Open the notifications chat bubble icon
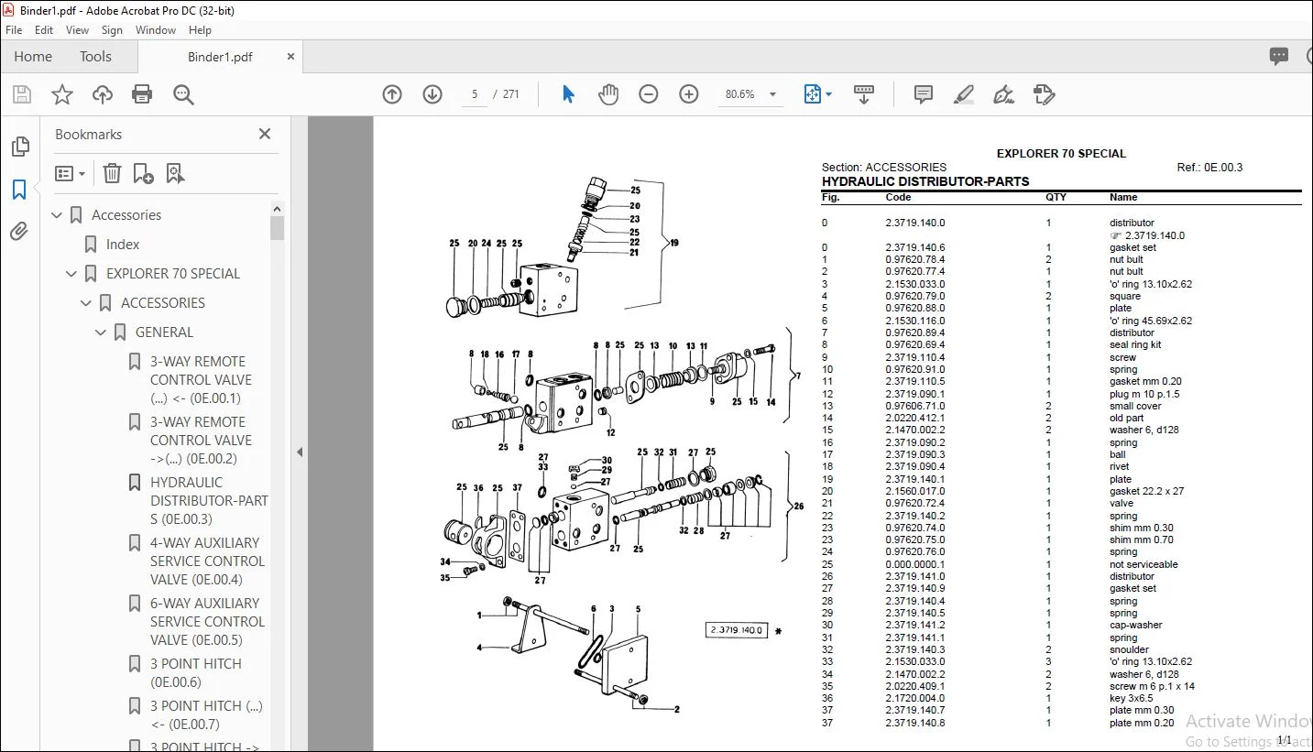The image size is (1313, 752). coord(1279,56)
